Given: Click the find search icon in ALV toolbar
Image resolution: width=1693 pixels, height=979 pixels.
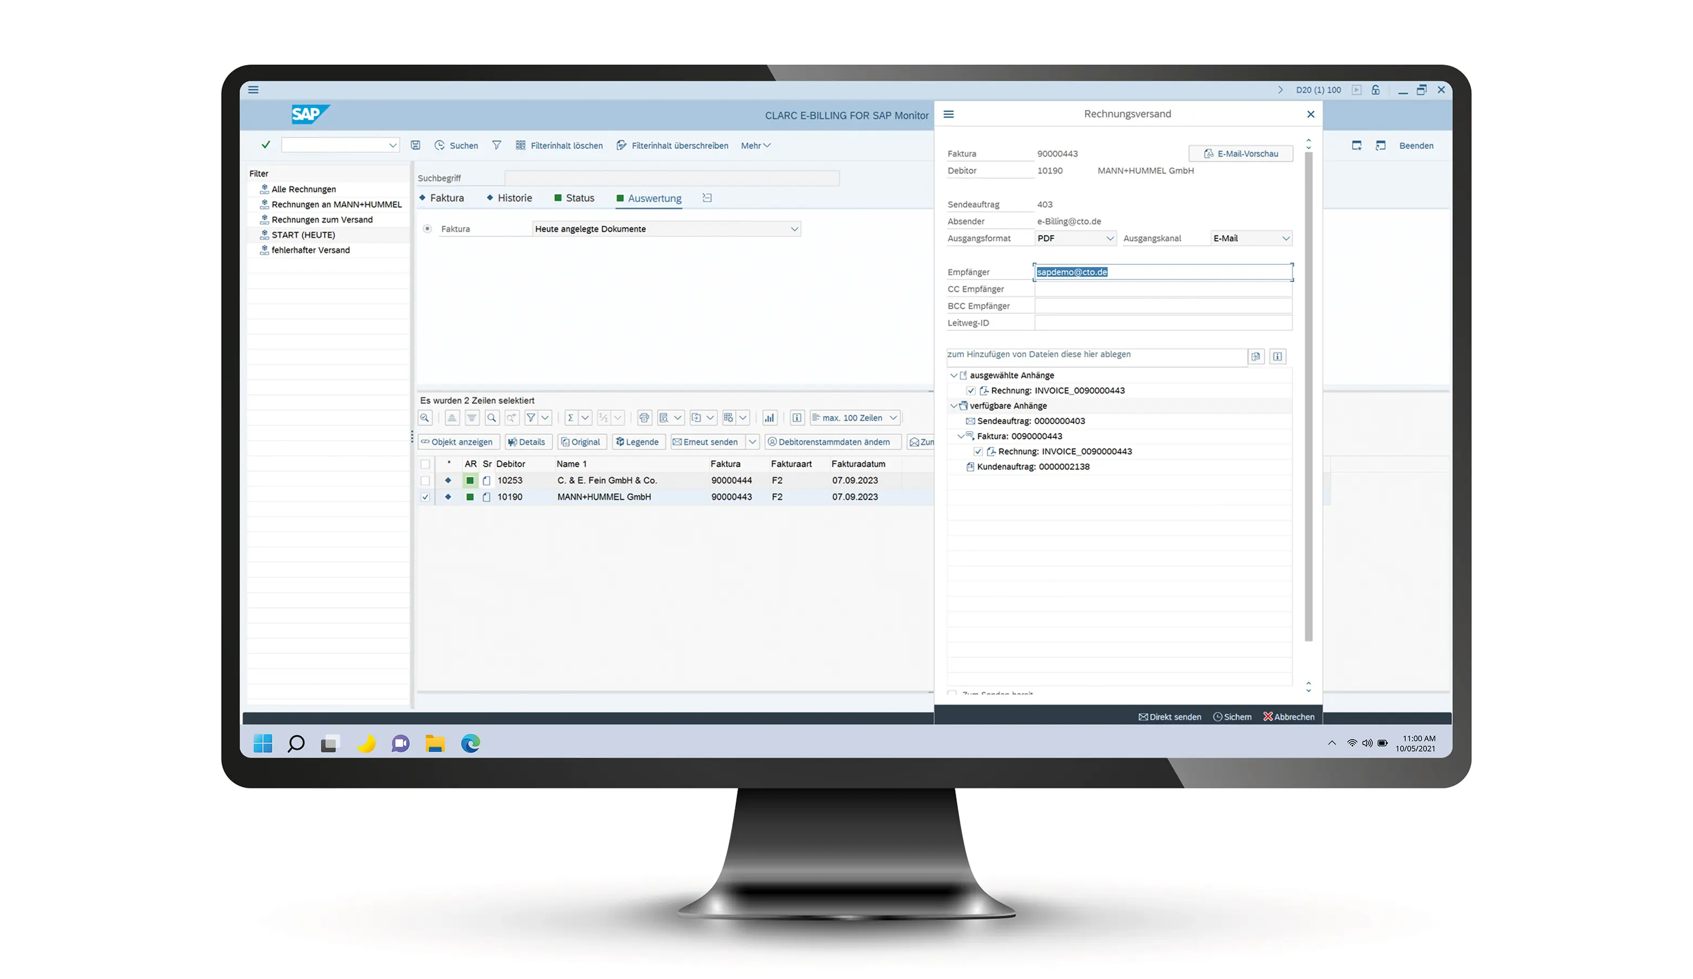Looking at the screenshot, I should [x=492, y=417].
